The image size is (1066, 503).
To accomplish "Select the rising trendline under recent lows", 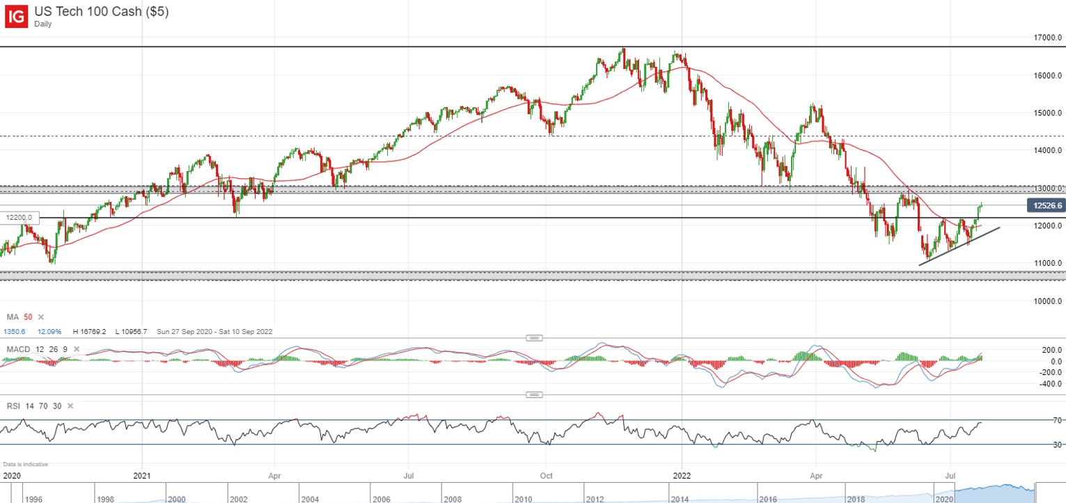I will point(961,246).
